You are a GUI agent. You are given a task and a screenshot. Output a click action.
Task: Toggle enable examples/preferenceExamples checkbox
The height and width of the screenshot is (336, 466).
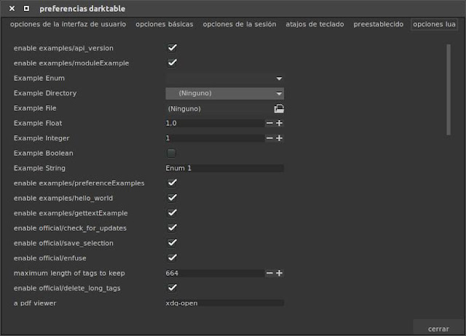coord(172,183)
